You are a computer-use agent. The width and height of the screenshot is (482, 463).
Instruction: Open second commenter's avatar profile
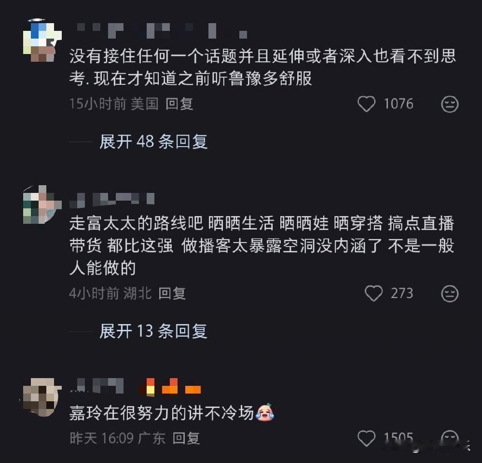(x=42, y=204)
